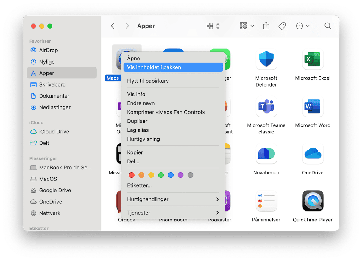Open Dokumenter in the sidebar
This screenshot has width=362, height=261.
tap(62, 96)
